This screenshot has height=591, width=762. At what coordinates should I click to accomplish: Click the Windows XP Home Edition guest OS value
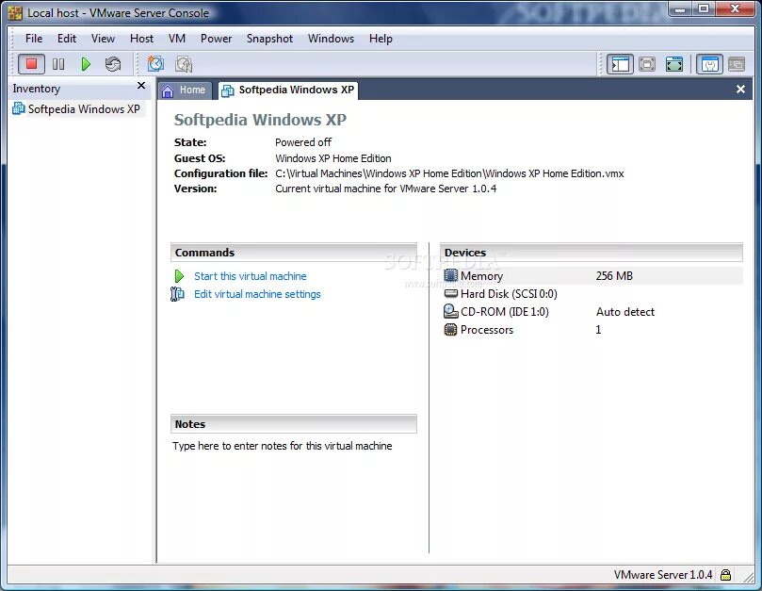point(333,158)
